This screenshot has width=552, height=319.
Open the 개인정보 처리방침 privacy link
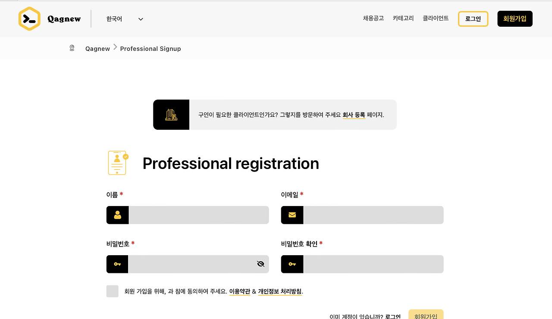coord(280,291)
